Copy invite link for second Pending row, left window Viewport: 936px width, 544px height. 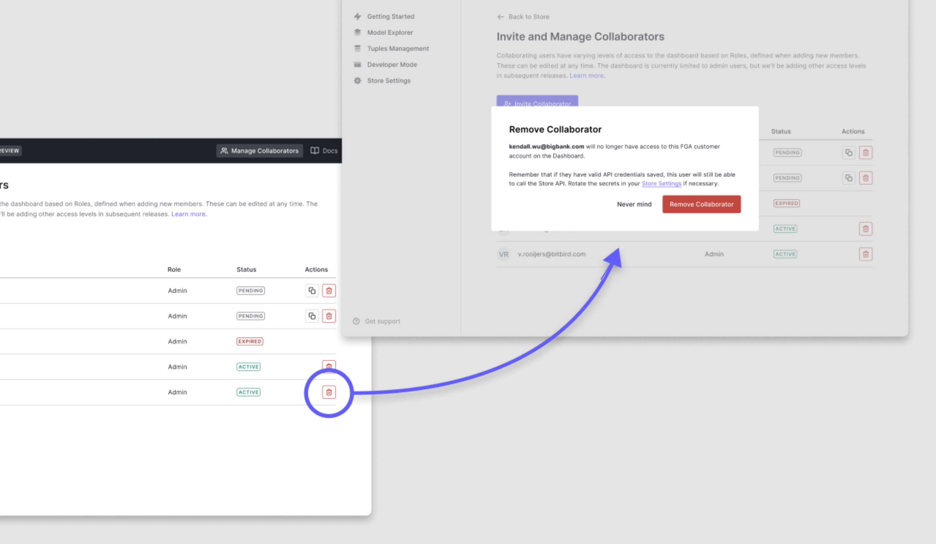(312, 316)
